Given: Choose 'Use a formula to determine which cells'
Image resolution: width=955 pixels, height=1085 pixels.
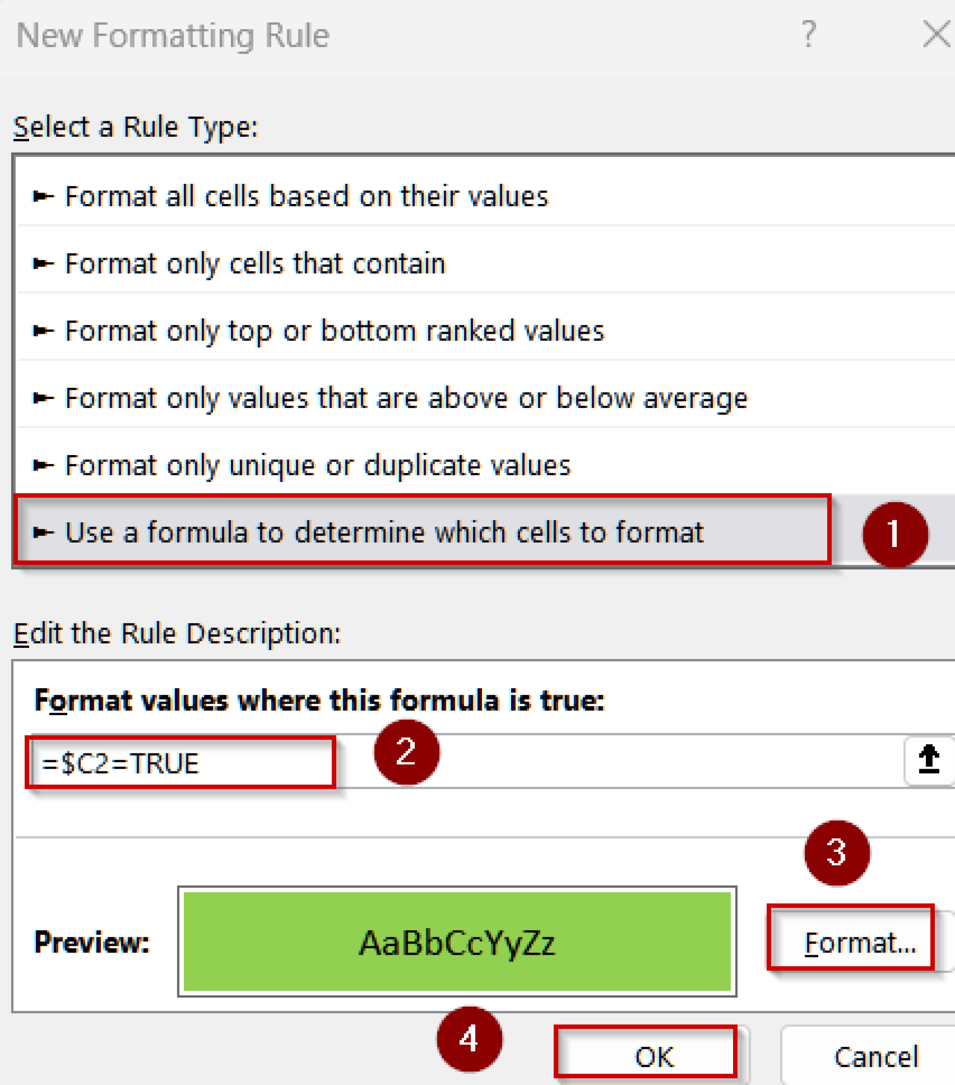Looking at the screenshot, I should point(385,532).
